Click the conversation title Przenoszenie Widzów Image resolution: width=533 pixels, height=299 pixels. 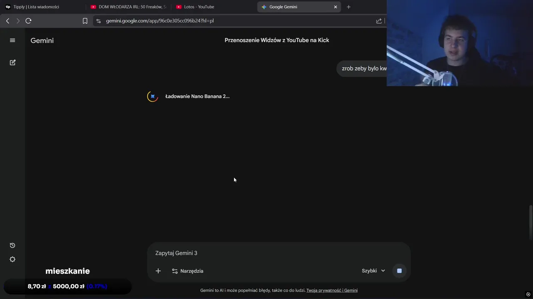pyautogui.click(x=277, y=40)
